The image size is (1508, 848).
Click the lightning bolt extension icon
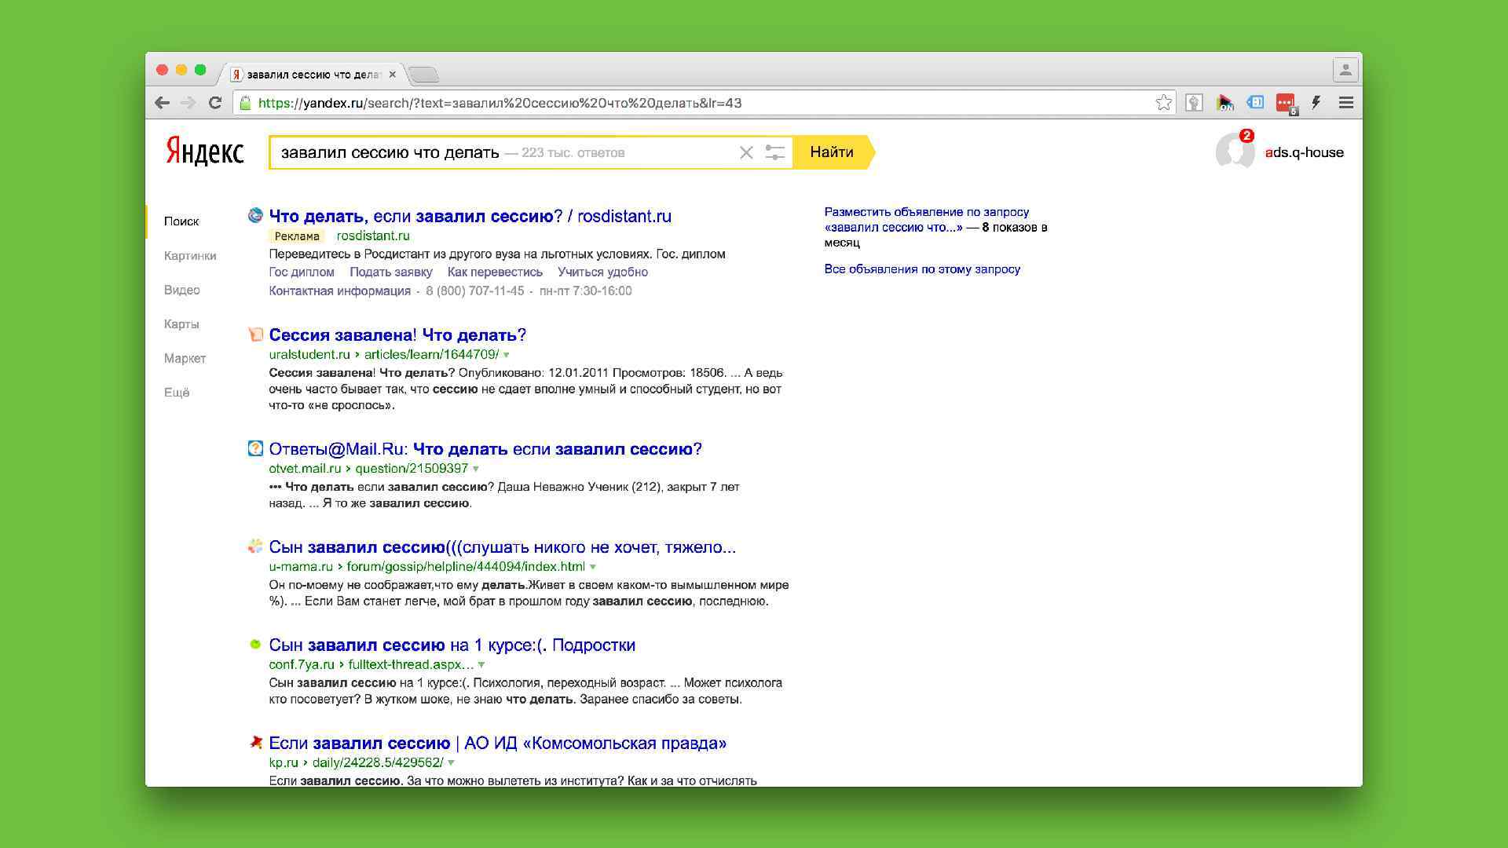(1316, 103)
